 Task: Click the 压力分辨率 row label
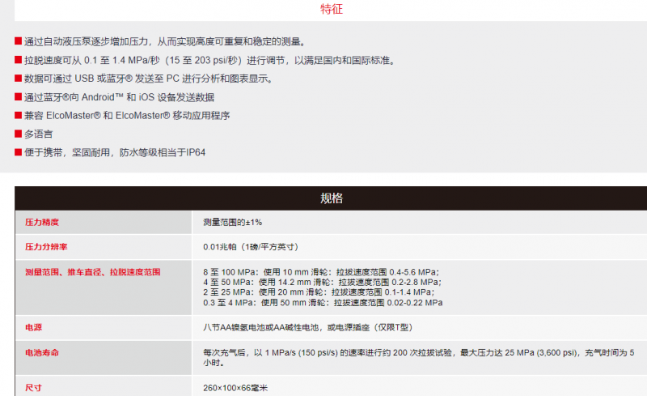[46, 246]
